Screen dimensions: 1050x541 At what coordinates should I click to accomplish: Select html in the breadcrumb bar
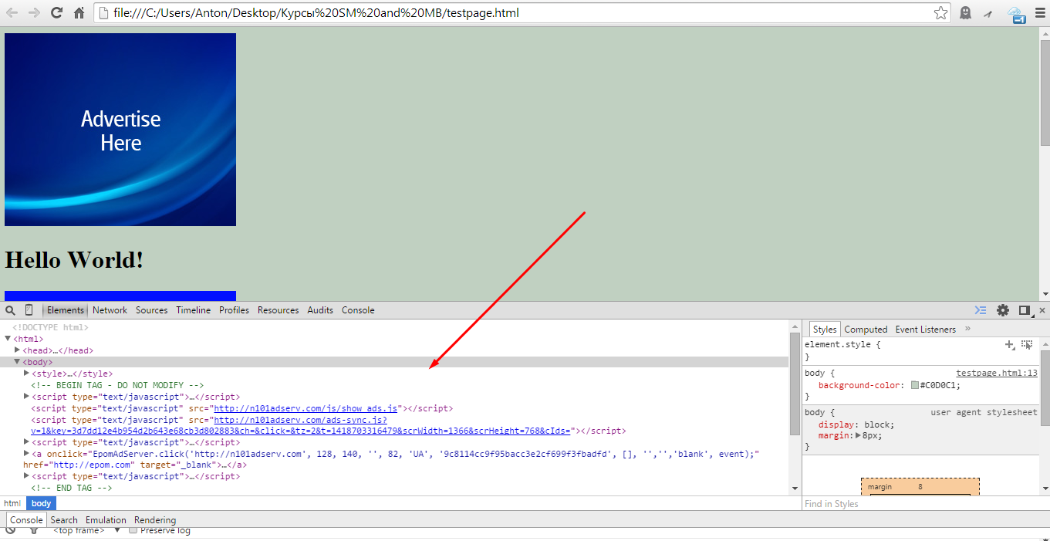(12, 503)
